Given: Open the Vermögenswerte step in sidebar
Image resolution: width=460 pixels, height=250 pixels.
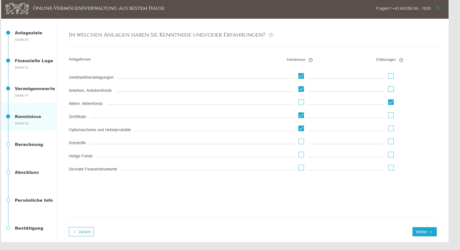Looking at the screenshot, I should click(x=35, y=89).
